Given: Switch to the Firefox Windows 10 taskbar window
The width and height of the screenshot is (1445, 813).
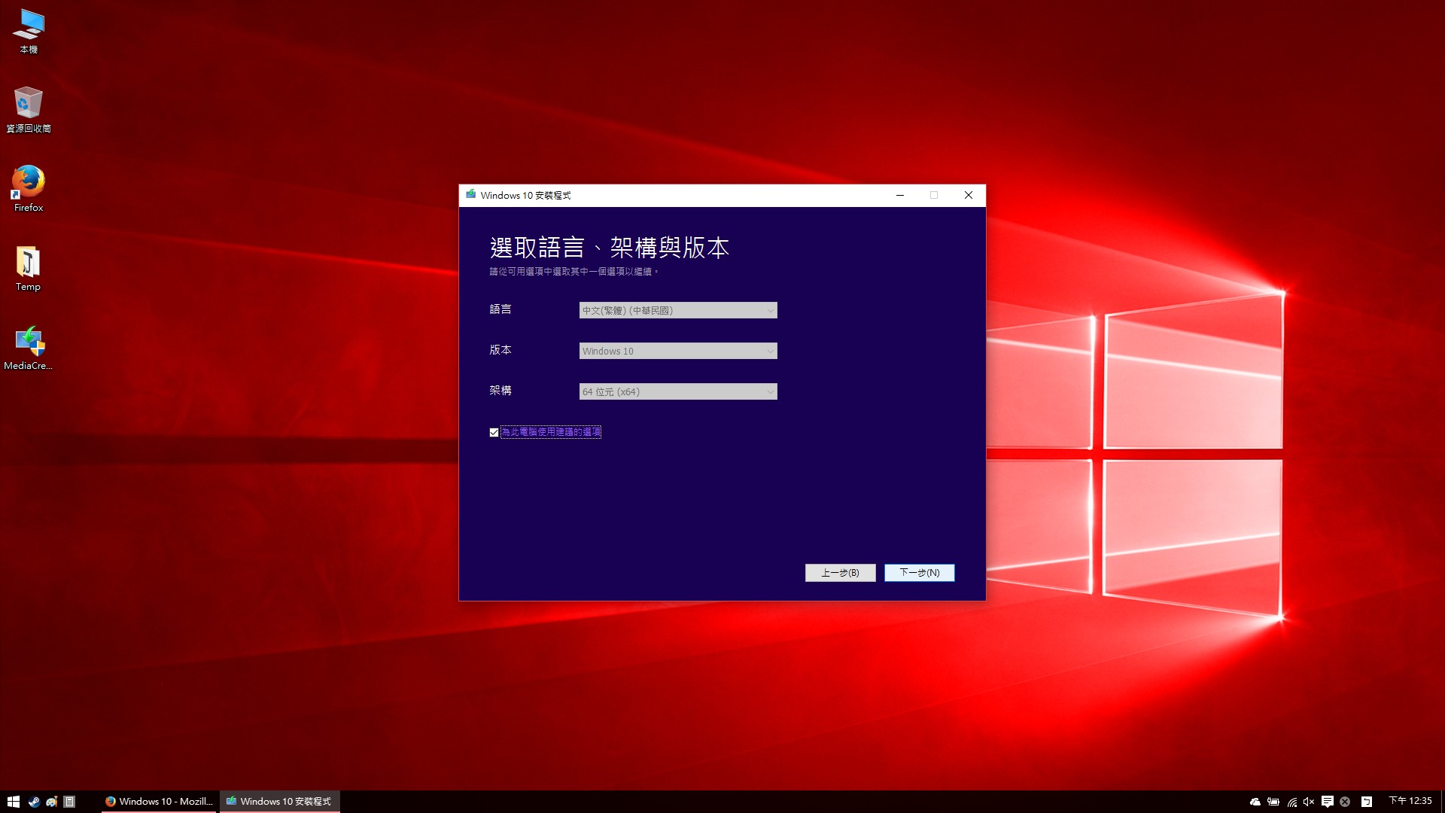Looking at the screenshot, I should click(x=160, y=802).
